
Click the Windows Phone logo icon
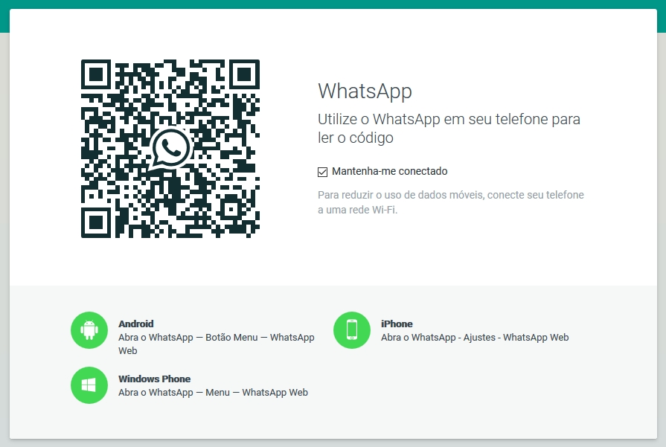pyautogui.click(x=89, y=385)
